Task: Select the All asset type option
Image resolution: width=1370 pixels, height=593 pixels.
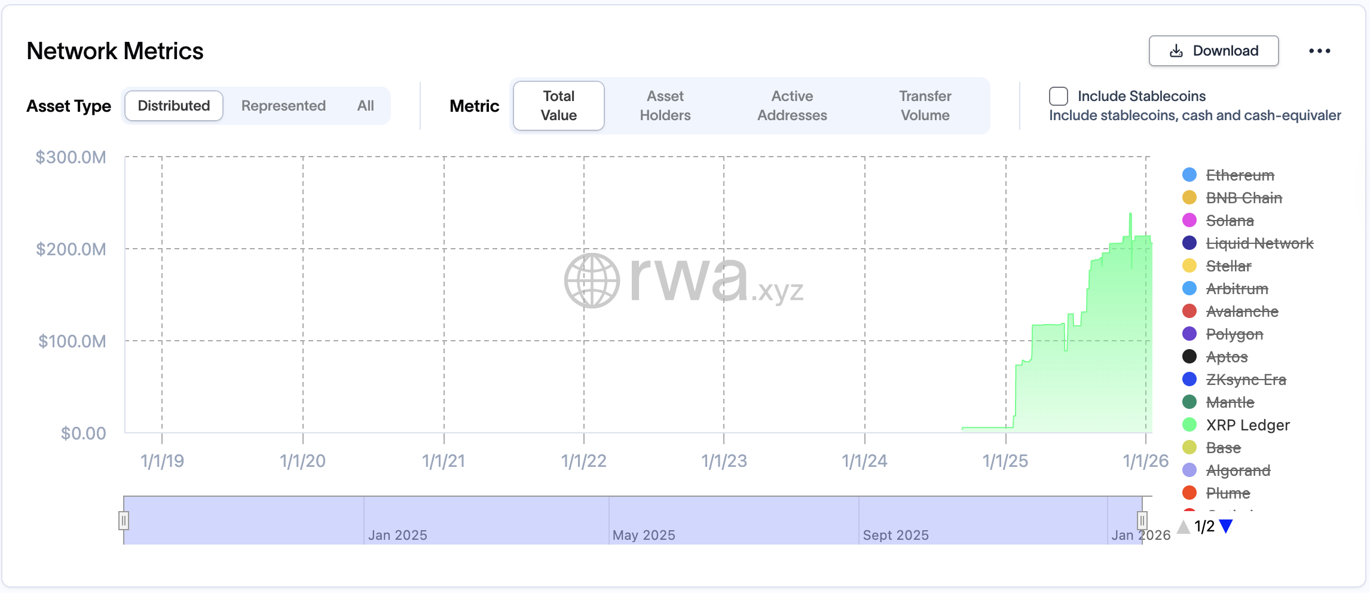Action: [x=365, y=106]
